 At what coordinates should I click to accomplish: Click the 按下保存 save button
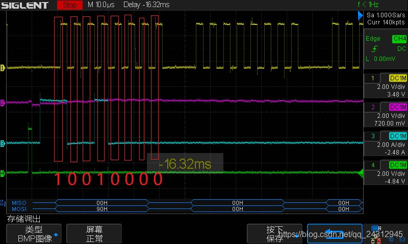click(x=274, y=234)
